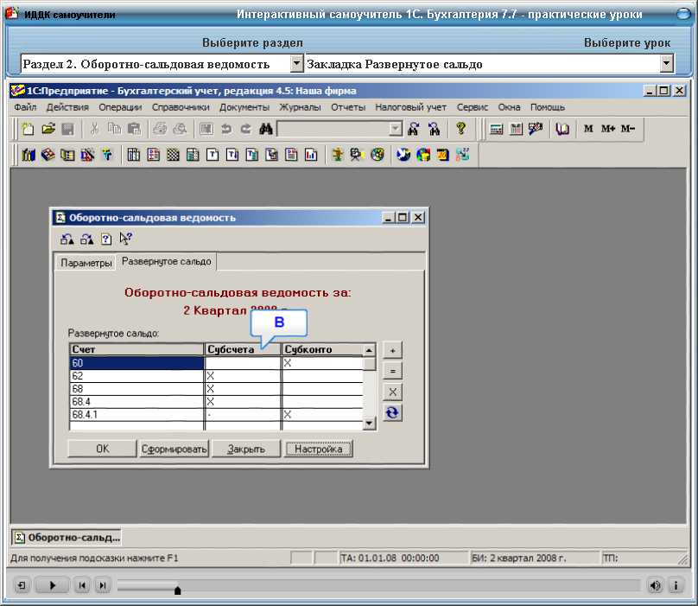
Task: Open the Сервис menu
Action: point(473,107)
